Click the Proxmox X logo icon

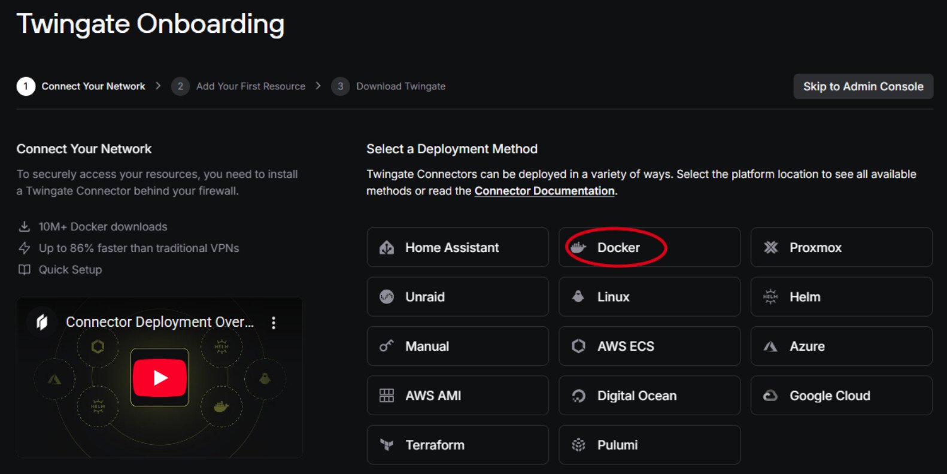click(x=770, y=247)
